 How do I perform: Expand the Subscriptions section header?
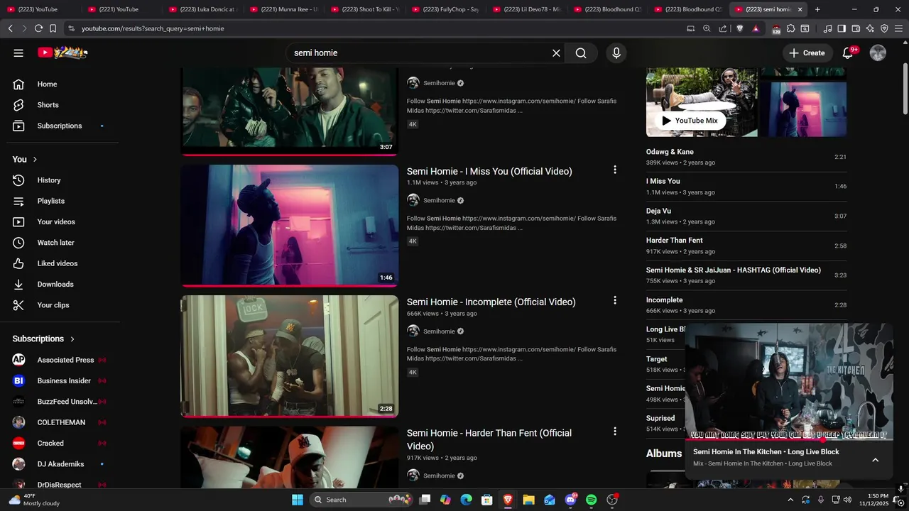[x=43, y=339]
